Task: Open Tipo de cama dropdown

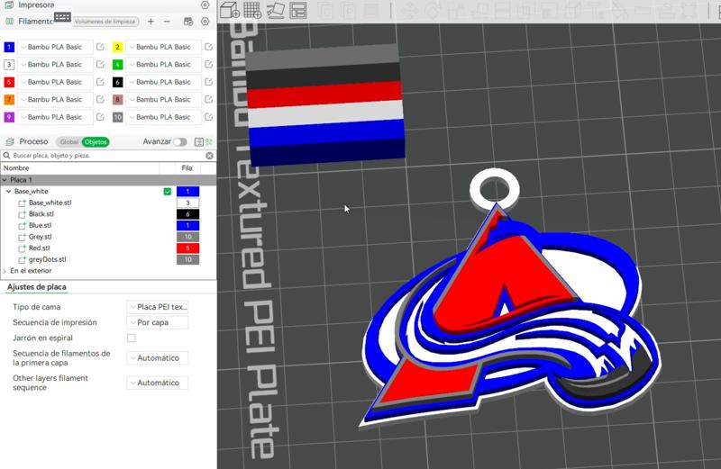Action: tap(157, 307)
